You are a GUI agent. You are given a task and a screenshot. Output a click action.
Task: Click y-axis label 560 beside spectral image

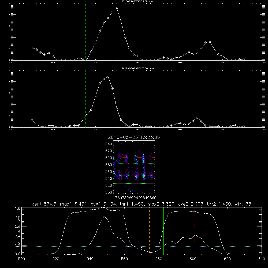(x=109, y=172)
